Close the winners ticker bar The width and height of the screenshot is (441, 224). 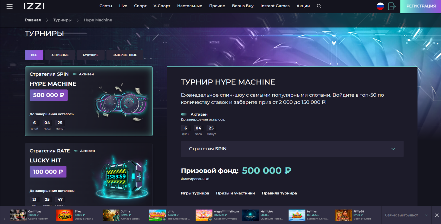pos(436,215)
